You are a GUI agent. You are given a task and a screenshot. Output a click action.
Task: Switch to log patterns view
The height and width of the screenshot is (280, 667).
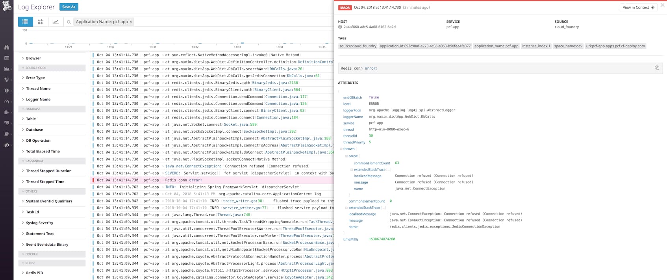pyautogui.click(x=40, y=22)
